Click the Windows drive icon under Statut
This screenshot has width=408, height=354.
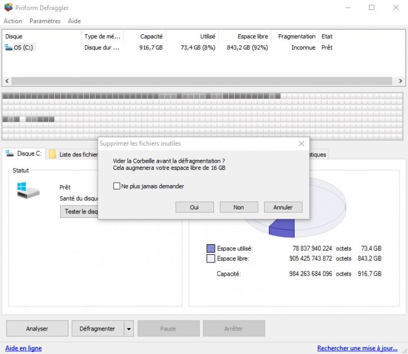(28, 191)
